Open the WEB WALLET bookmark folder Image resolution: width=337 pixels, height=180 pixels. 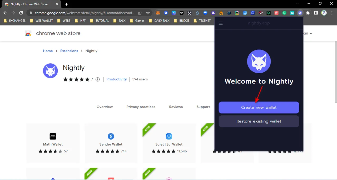tap(41, 20)
